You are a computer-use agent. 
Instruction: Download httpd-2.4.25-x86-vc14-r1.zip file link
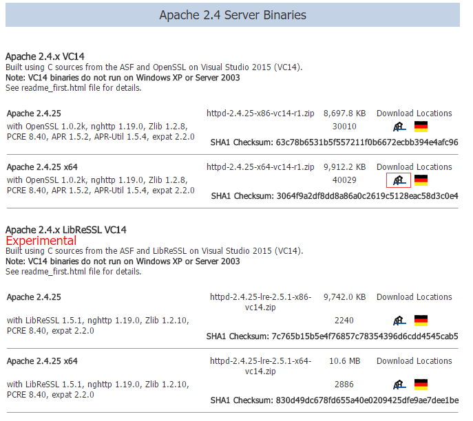[260, 114]
